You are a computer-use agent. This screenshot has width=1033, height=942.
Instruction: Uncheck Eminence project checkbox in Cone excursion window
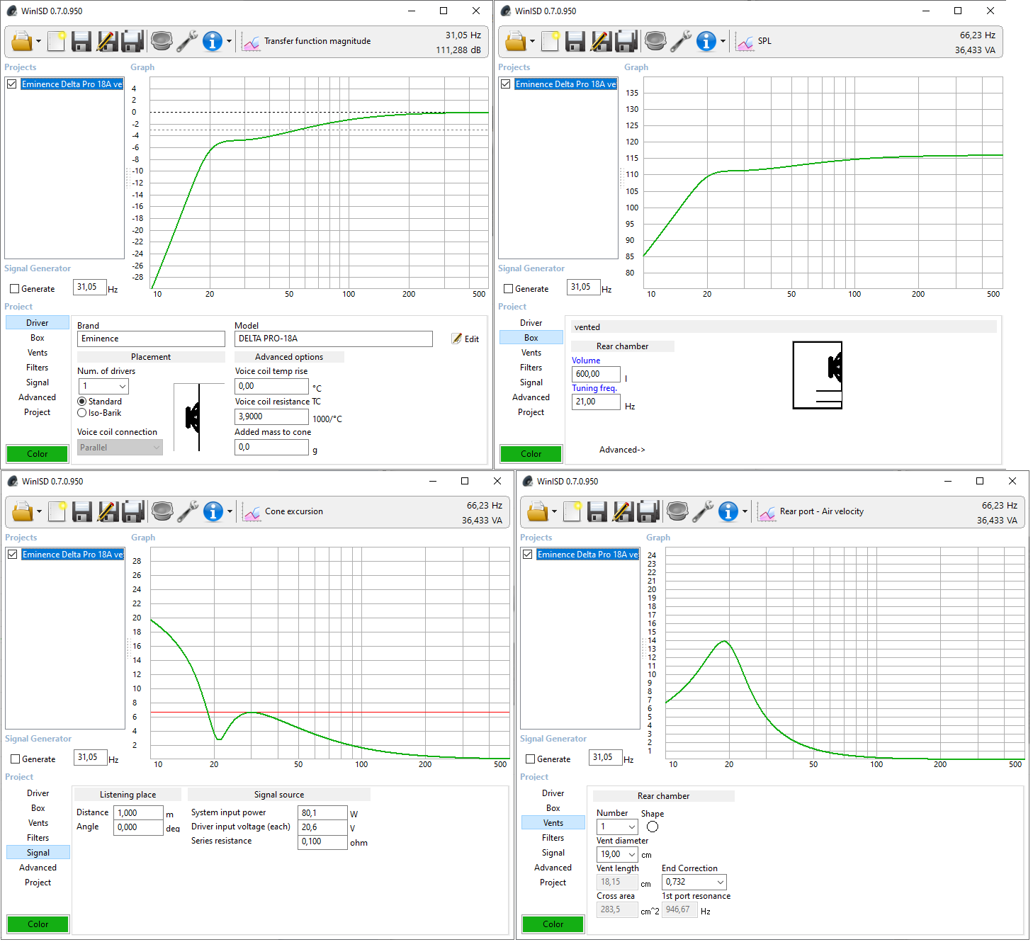[13, 554]
